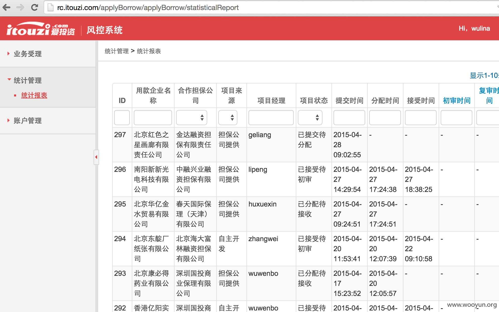Click the 统计管理 breadcrumb
The width and height of the screenshot is (499, 312).
click(117, 51)
